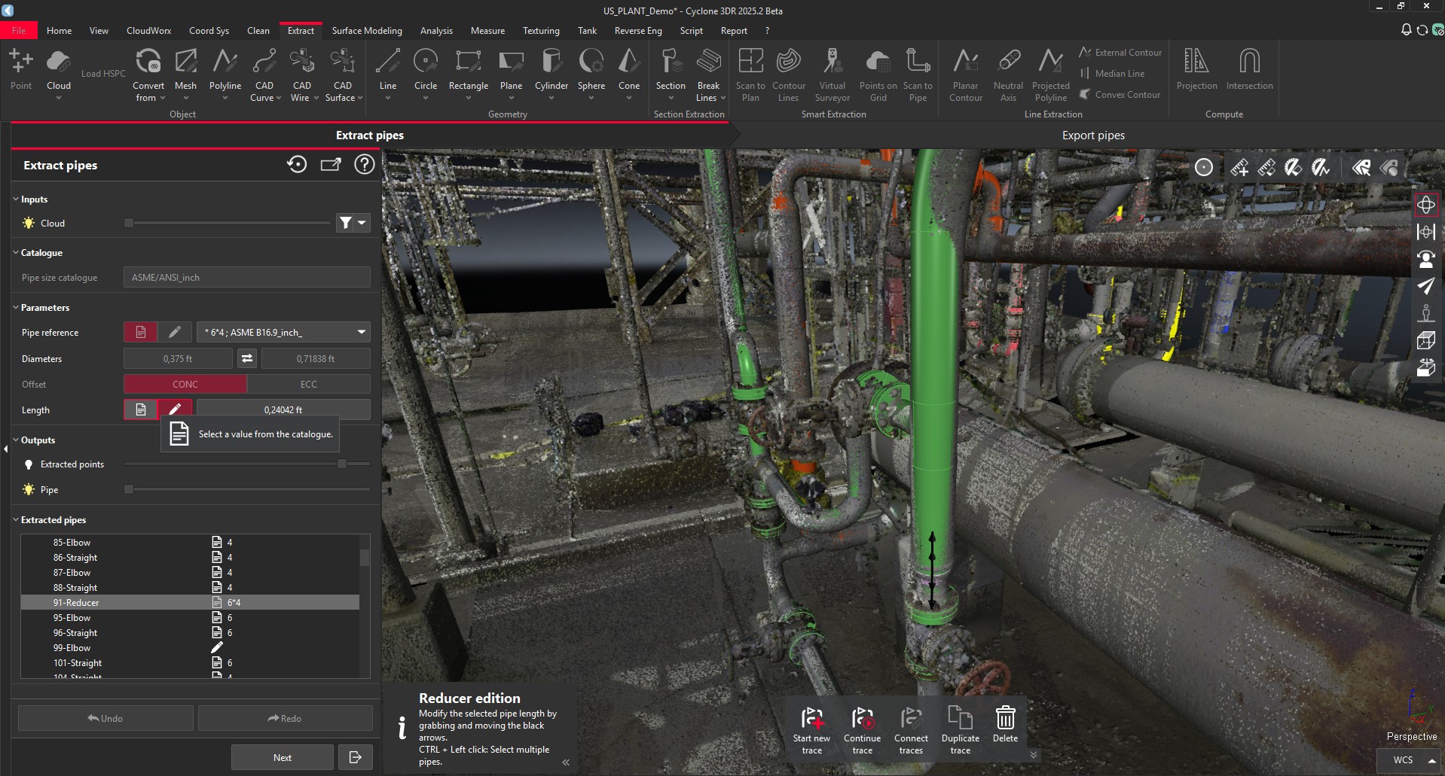Click the Scan to Plan icon
This screenshot has height=776, width=1445.
(750, 73)
